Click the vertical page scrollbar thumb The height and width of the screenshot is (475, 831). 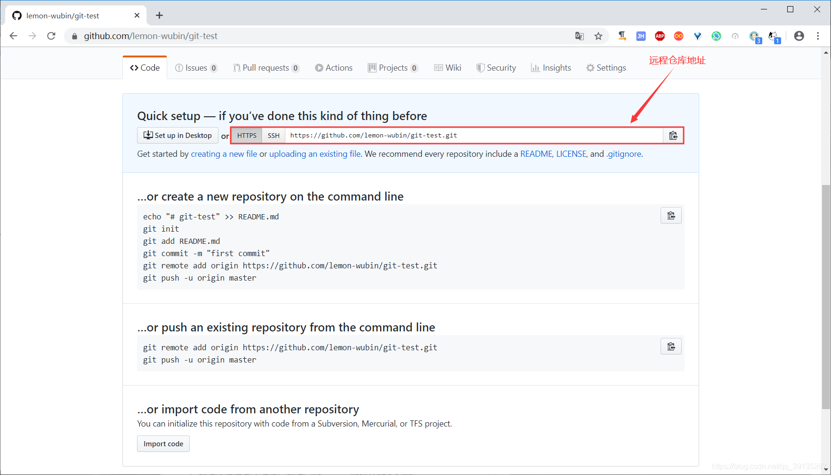[826, 297]
